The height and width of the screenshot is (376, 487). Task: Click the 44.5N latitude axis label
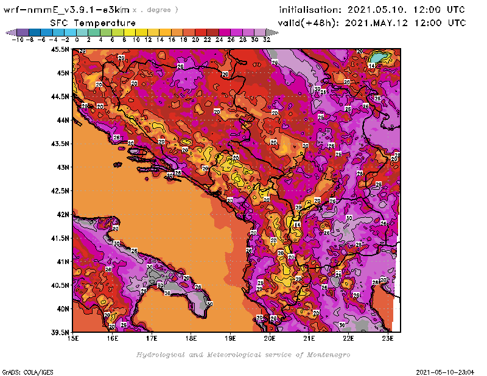click(60, 97)
